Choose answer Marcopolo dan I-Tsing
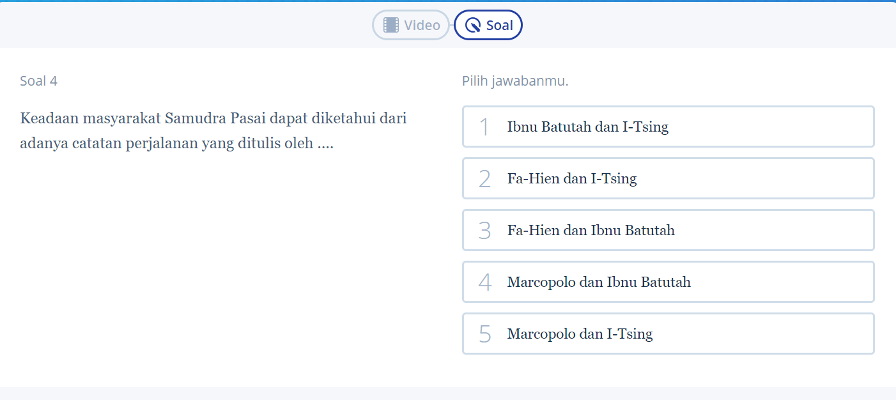 coord(668,334)
